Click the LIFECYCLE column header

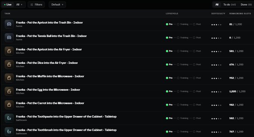(x=172, y=13)
